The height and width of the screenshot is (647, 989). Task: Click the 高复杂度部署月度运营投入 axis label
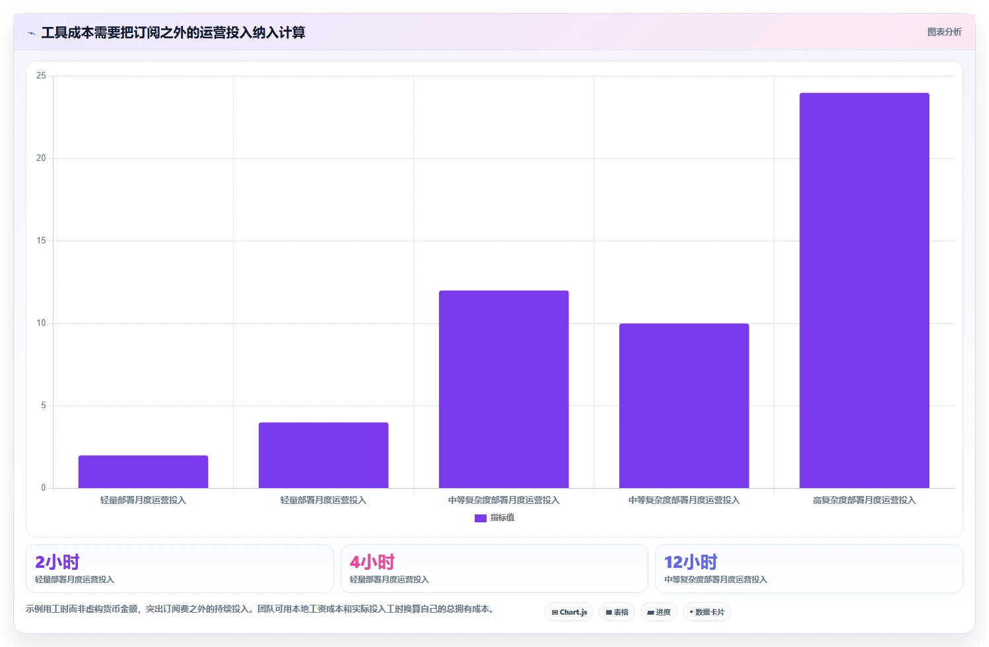[864, 500]
